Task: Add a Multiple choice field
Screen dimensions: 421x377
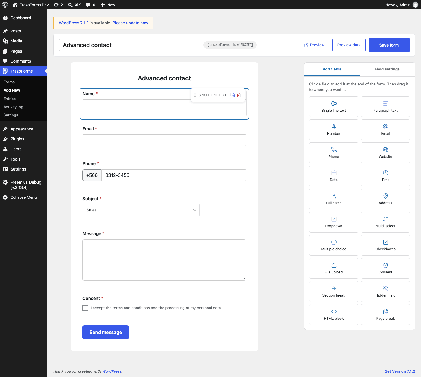Action: coord(334,245)
